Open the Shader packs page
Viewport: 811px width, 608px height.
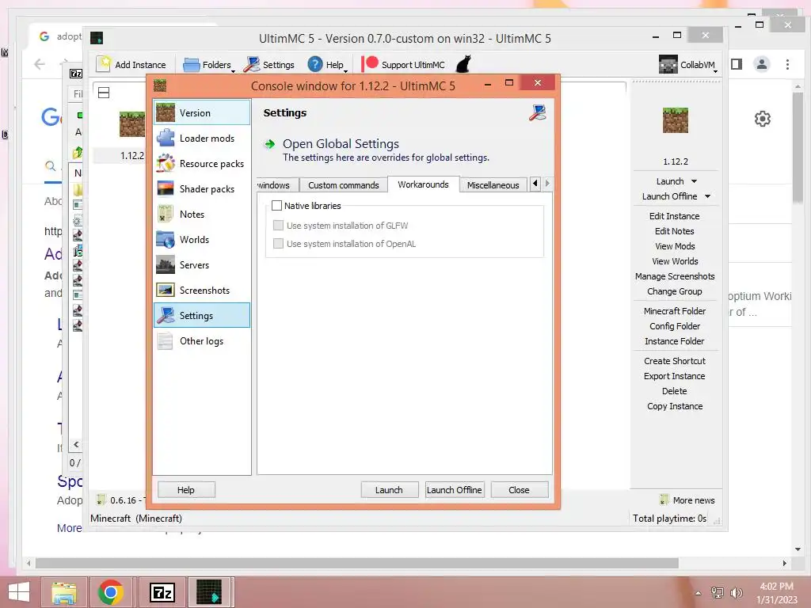pyautogui.click(x=202, y=188)
